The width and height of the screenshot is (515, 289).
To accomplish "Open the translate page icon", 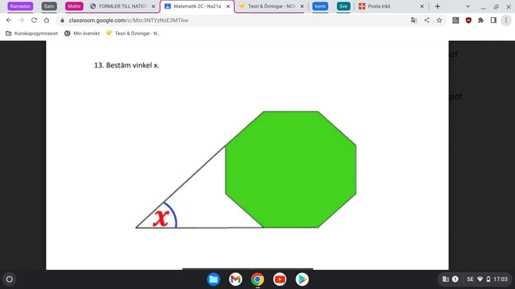I will point(415,20).
